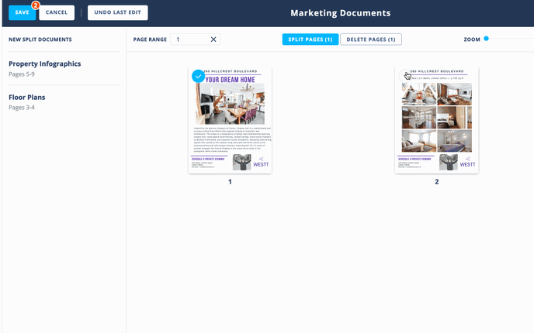Click the notification badge on Save

point(35,5)
